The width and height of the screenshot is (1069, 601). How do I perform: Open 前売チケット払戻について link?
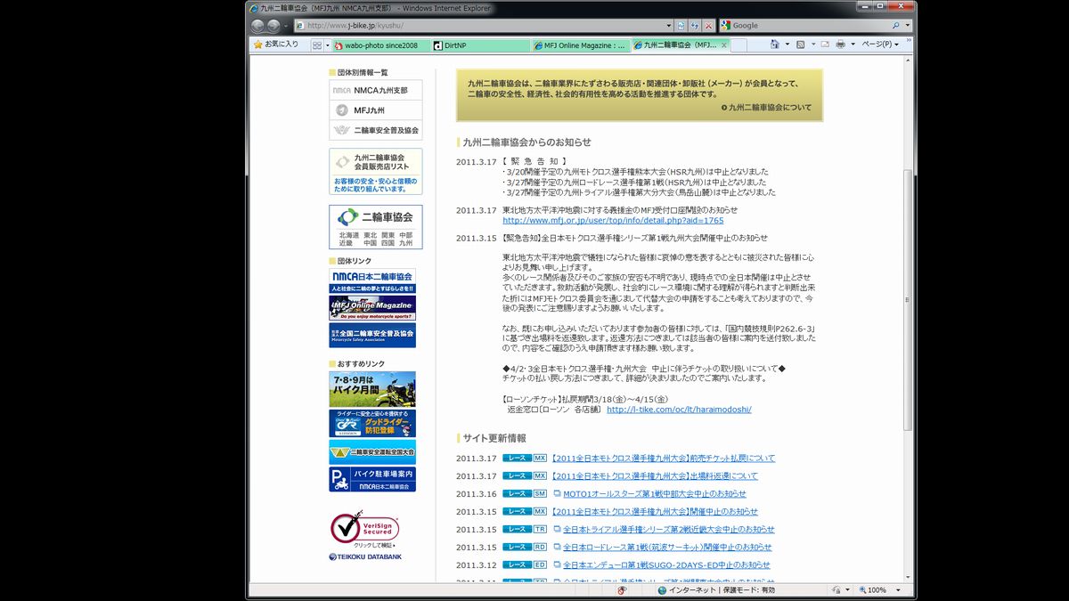point(663,458)
